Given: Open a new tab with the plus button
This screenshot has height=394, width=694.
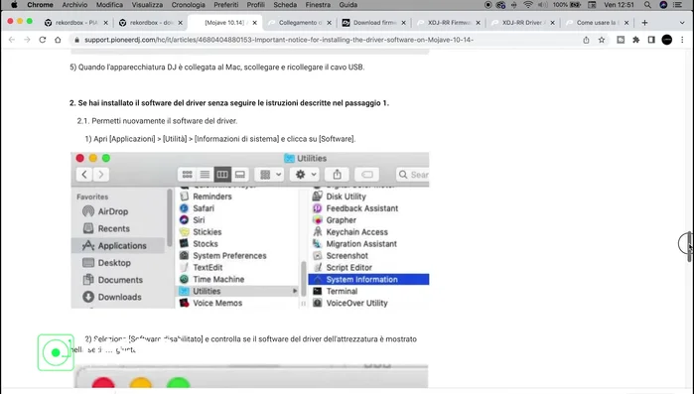Looking at the screenshot, I should [644, 23].
